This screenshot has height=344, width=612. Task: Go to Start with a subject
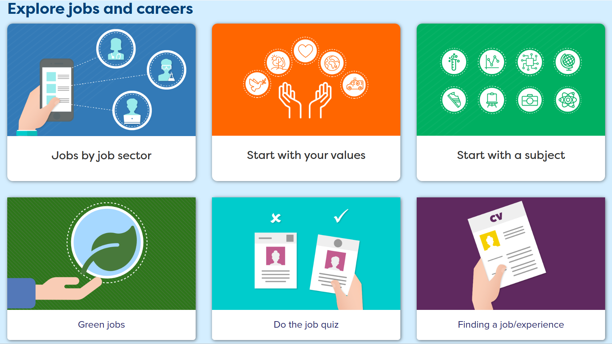point(511,155)
